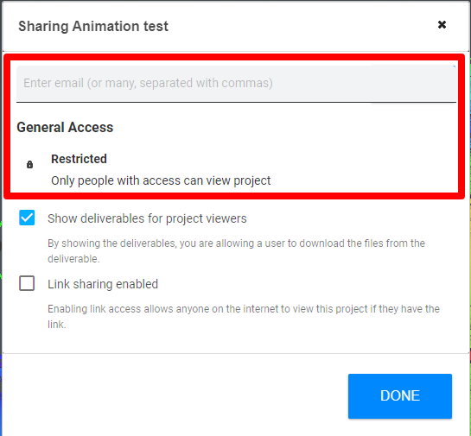Click the word 'link.' under link sharing

coord(57,325)
